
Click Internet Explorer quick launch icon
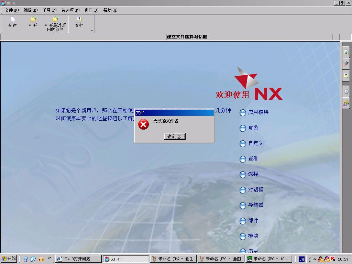(33, 259)
